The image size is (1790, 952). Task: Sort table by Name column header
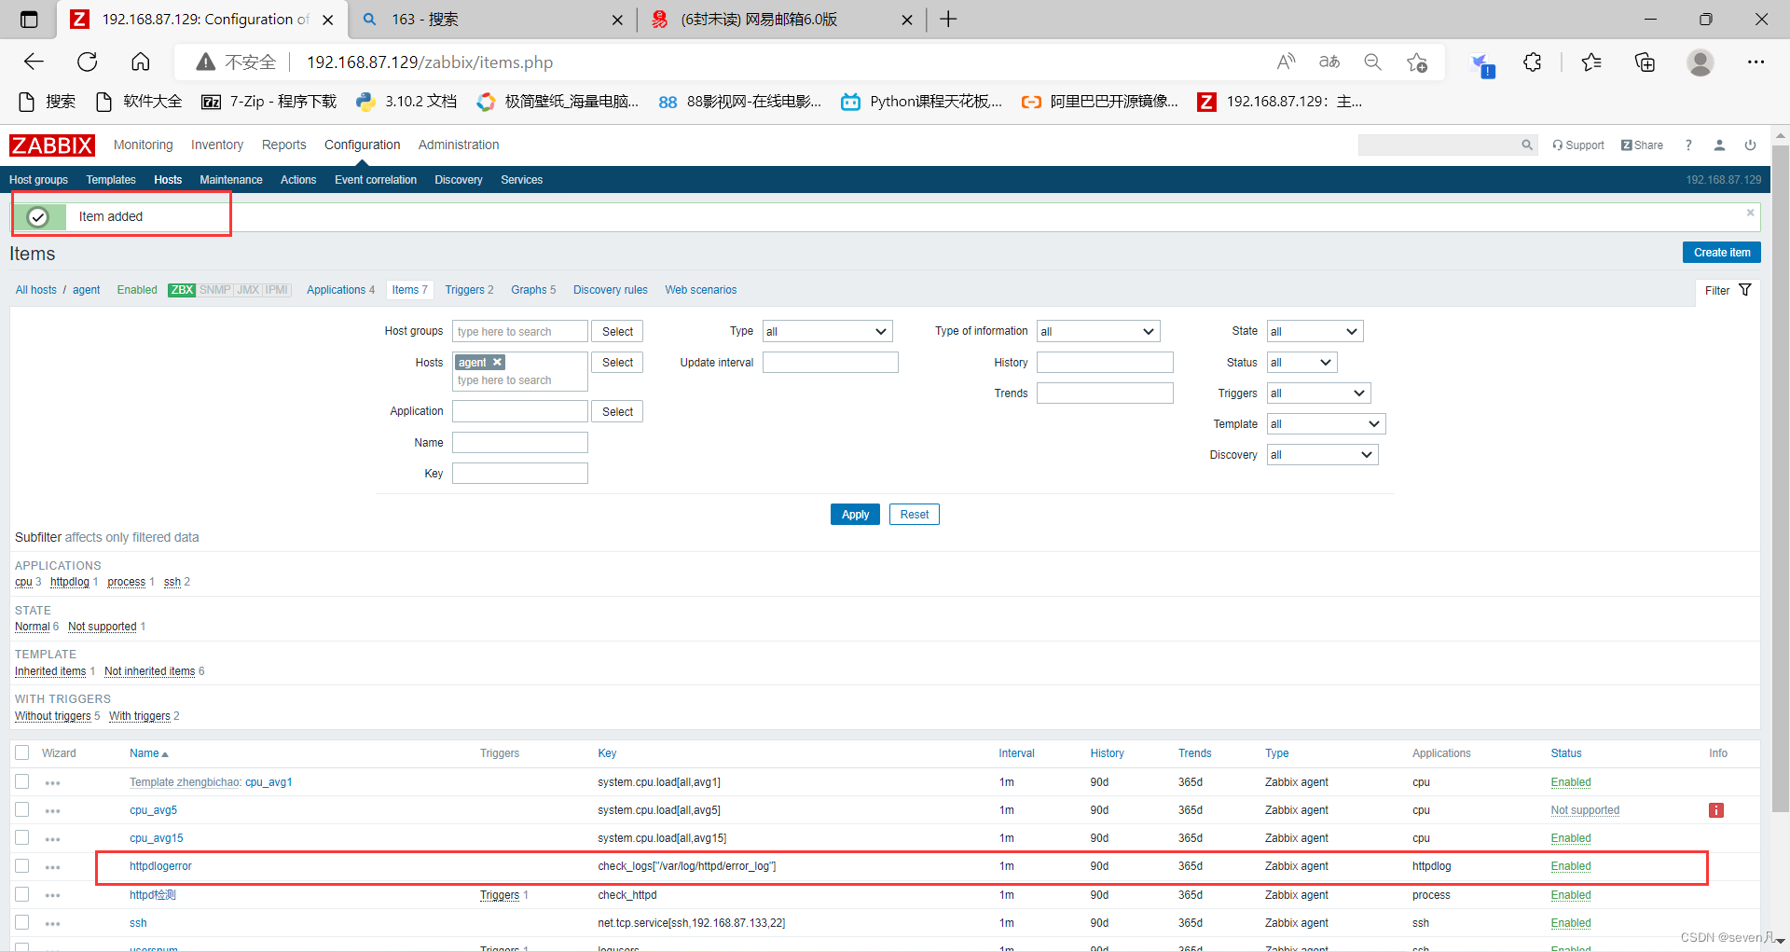coord(148,753)
